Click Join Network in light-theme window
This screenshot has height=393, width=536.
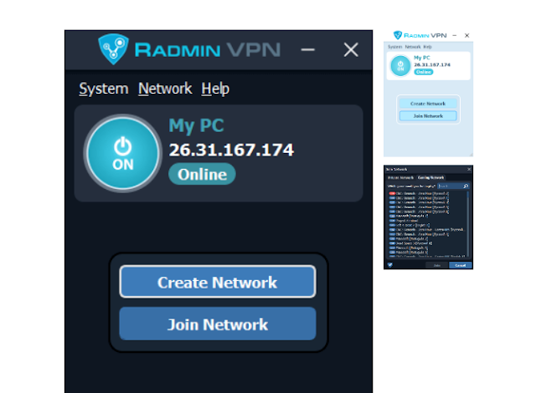[x=428, y=116]
